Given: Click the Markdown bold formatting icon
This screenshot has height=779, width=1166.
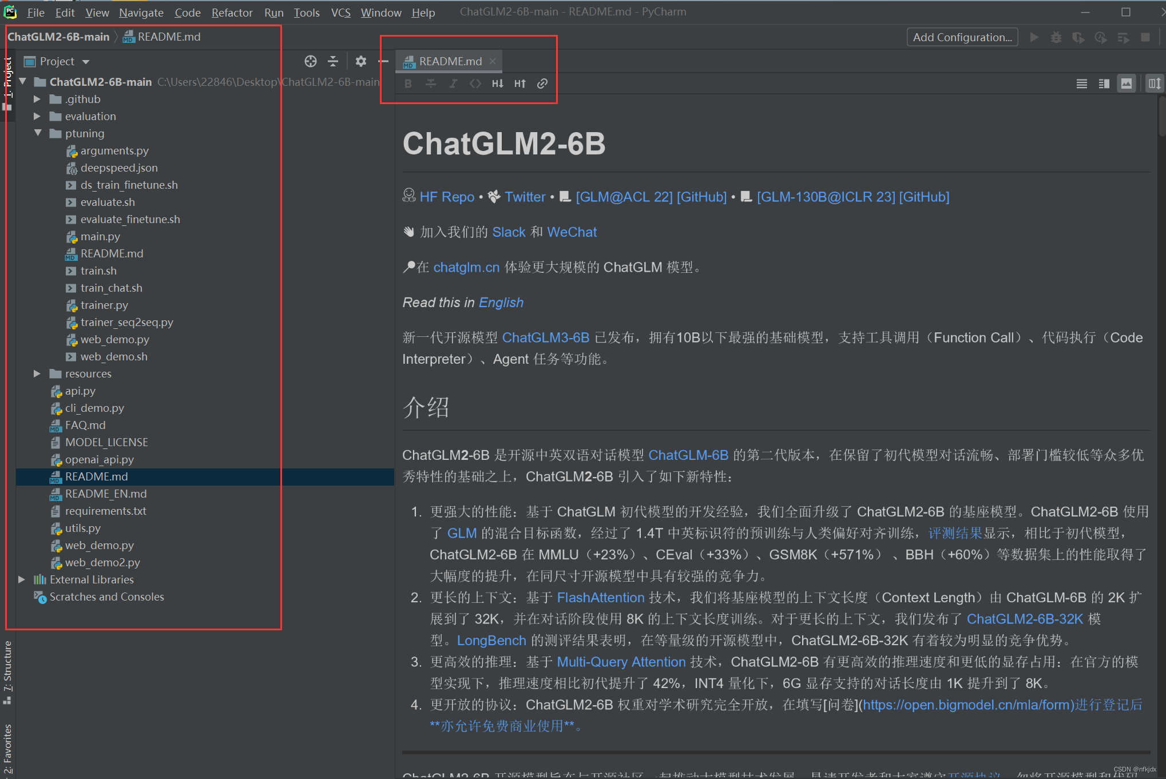Looking at the screenshot, I should click(408, 84).
